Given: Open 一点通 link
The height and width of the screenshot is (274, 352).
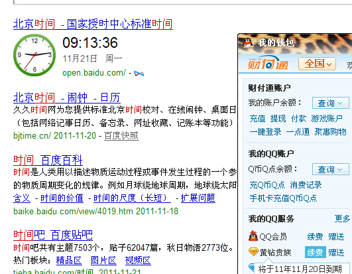Looking at the screenshot, I should coord(298,132).
